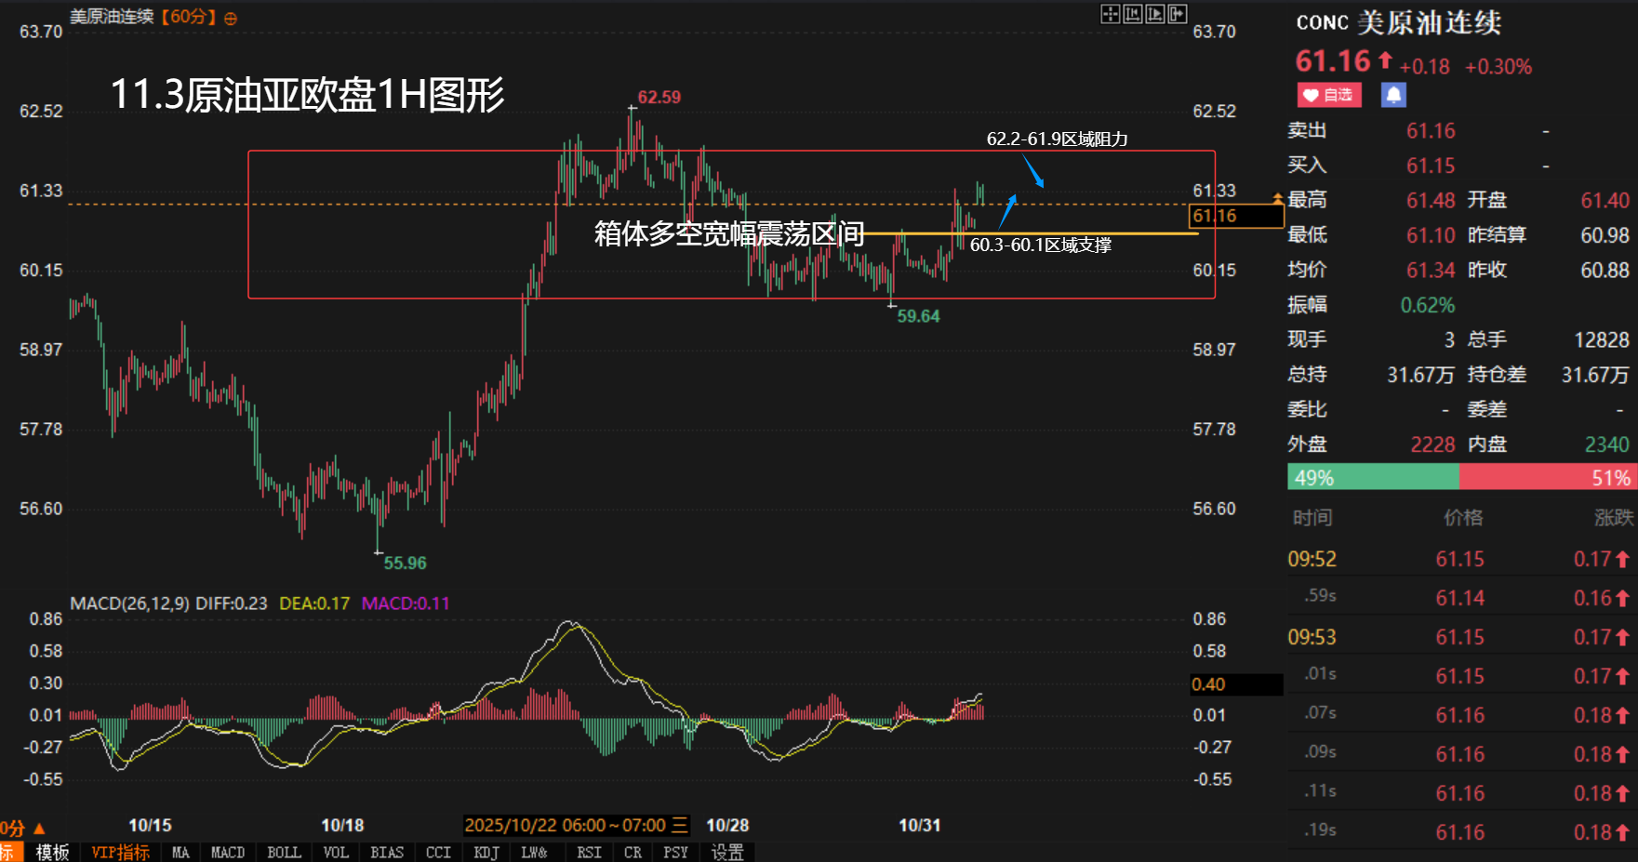The height and width of the screenshot is (862, 1638).
Task: Open the VIP指标 indicators
Action: (120, 852)
